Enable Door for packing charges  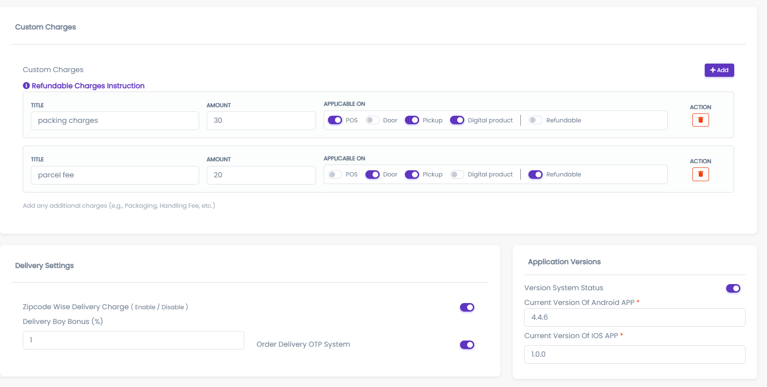pos(373,120)
